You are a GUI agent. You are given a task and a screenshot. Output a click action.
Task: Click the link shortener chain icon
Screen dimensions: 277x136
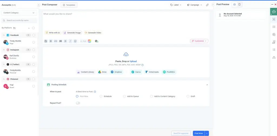pyautogui.click(x=61, y=41)
